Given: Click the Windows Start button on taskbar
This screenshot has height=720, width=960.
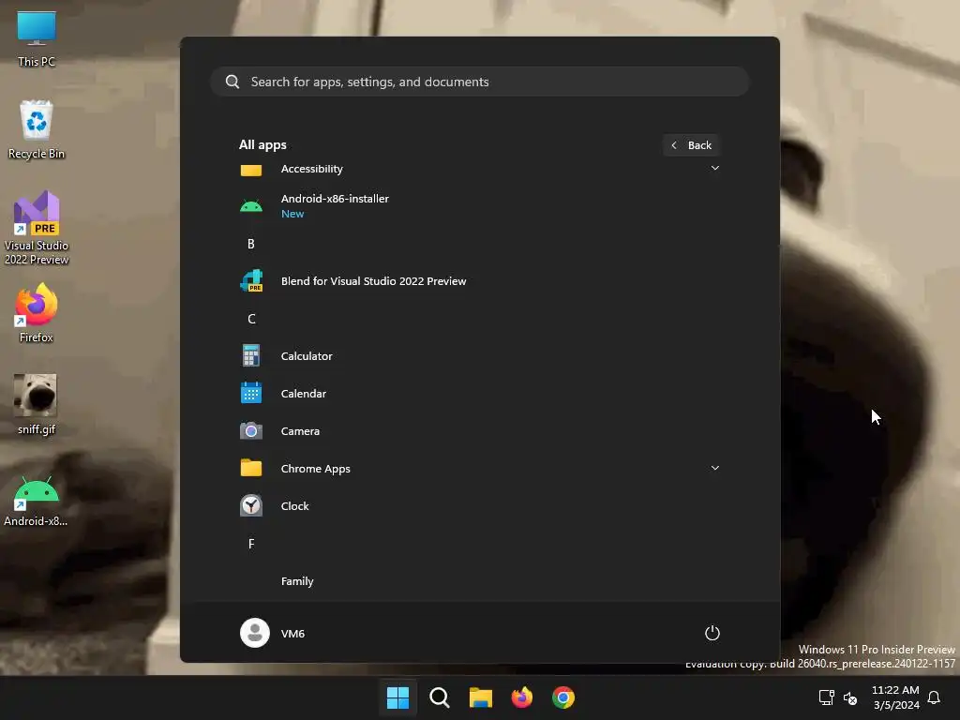Looking at the screenshot, I should point(397,697).
